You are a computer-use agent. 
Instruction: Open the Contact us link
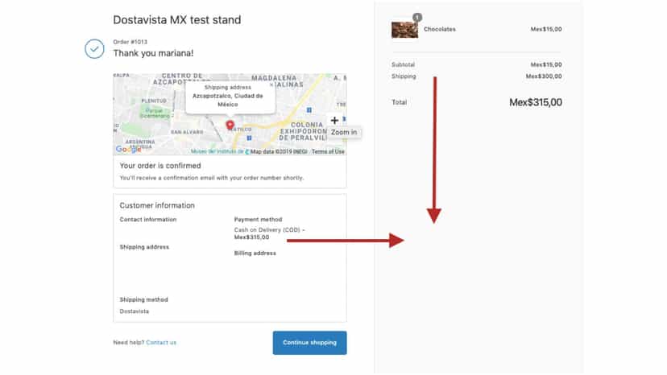161,342
